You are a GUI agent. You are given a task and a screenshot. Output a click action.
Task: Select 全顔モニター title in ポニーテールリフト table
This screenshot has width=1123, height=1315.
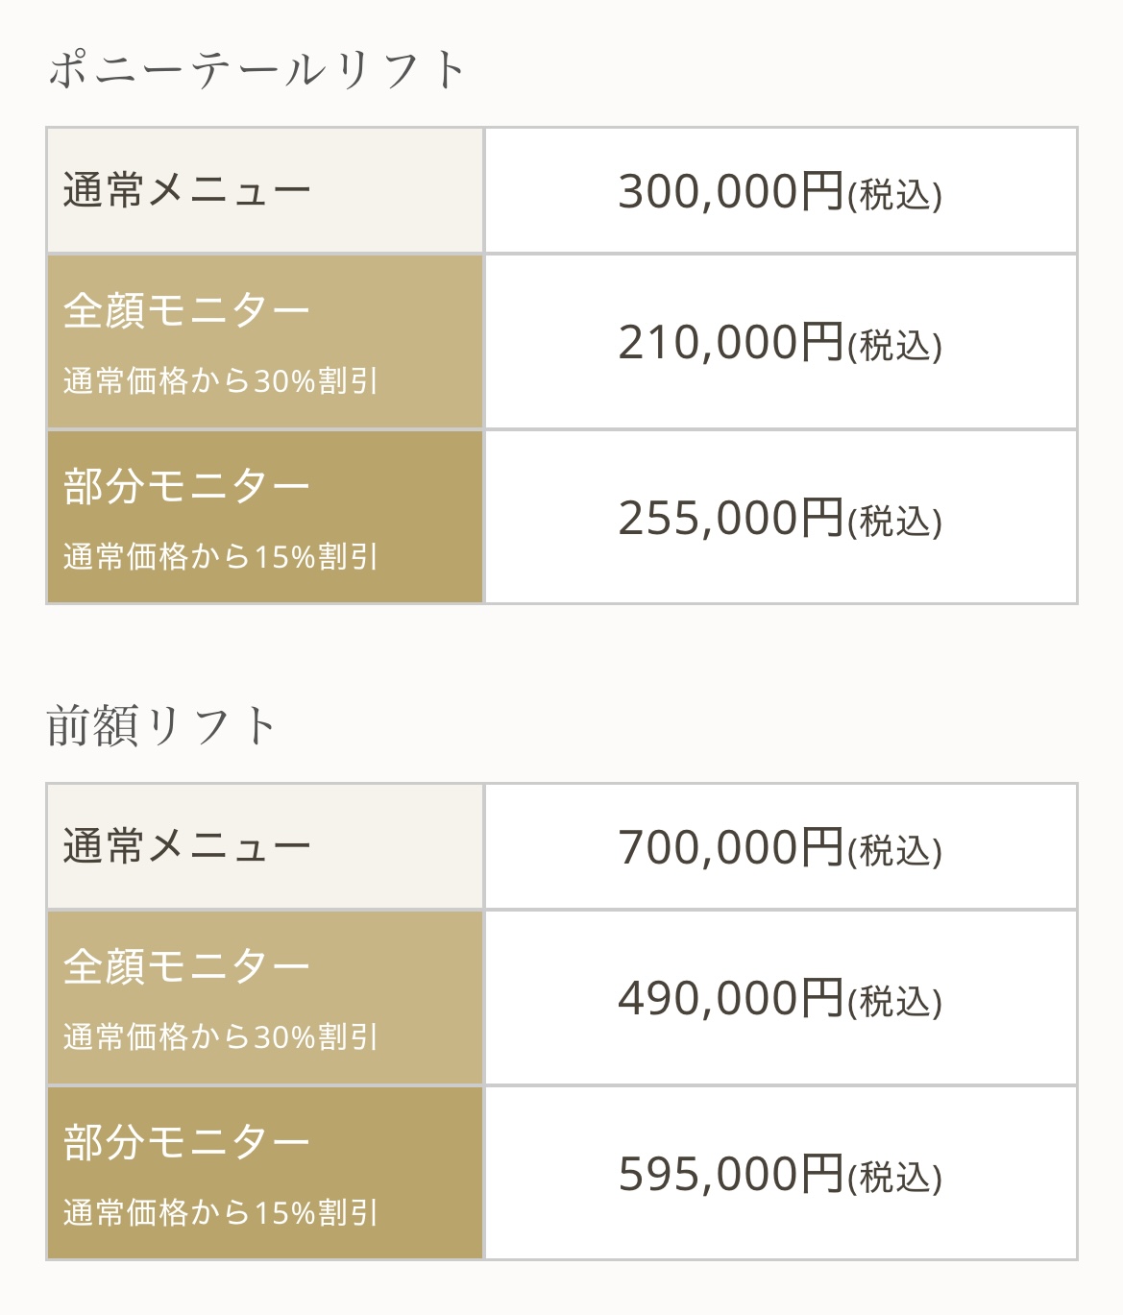point(187,310)
